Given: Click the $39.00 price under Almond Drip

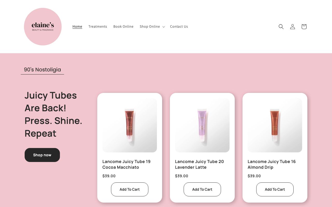Looking at the screenshot, I should (254, 176).
